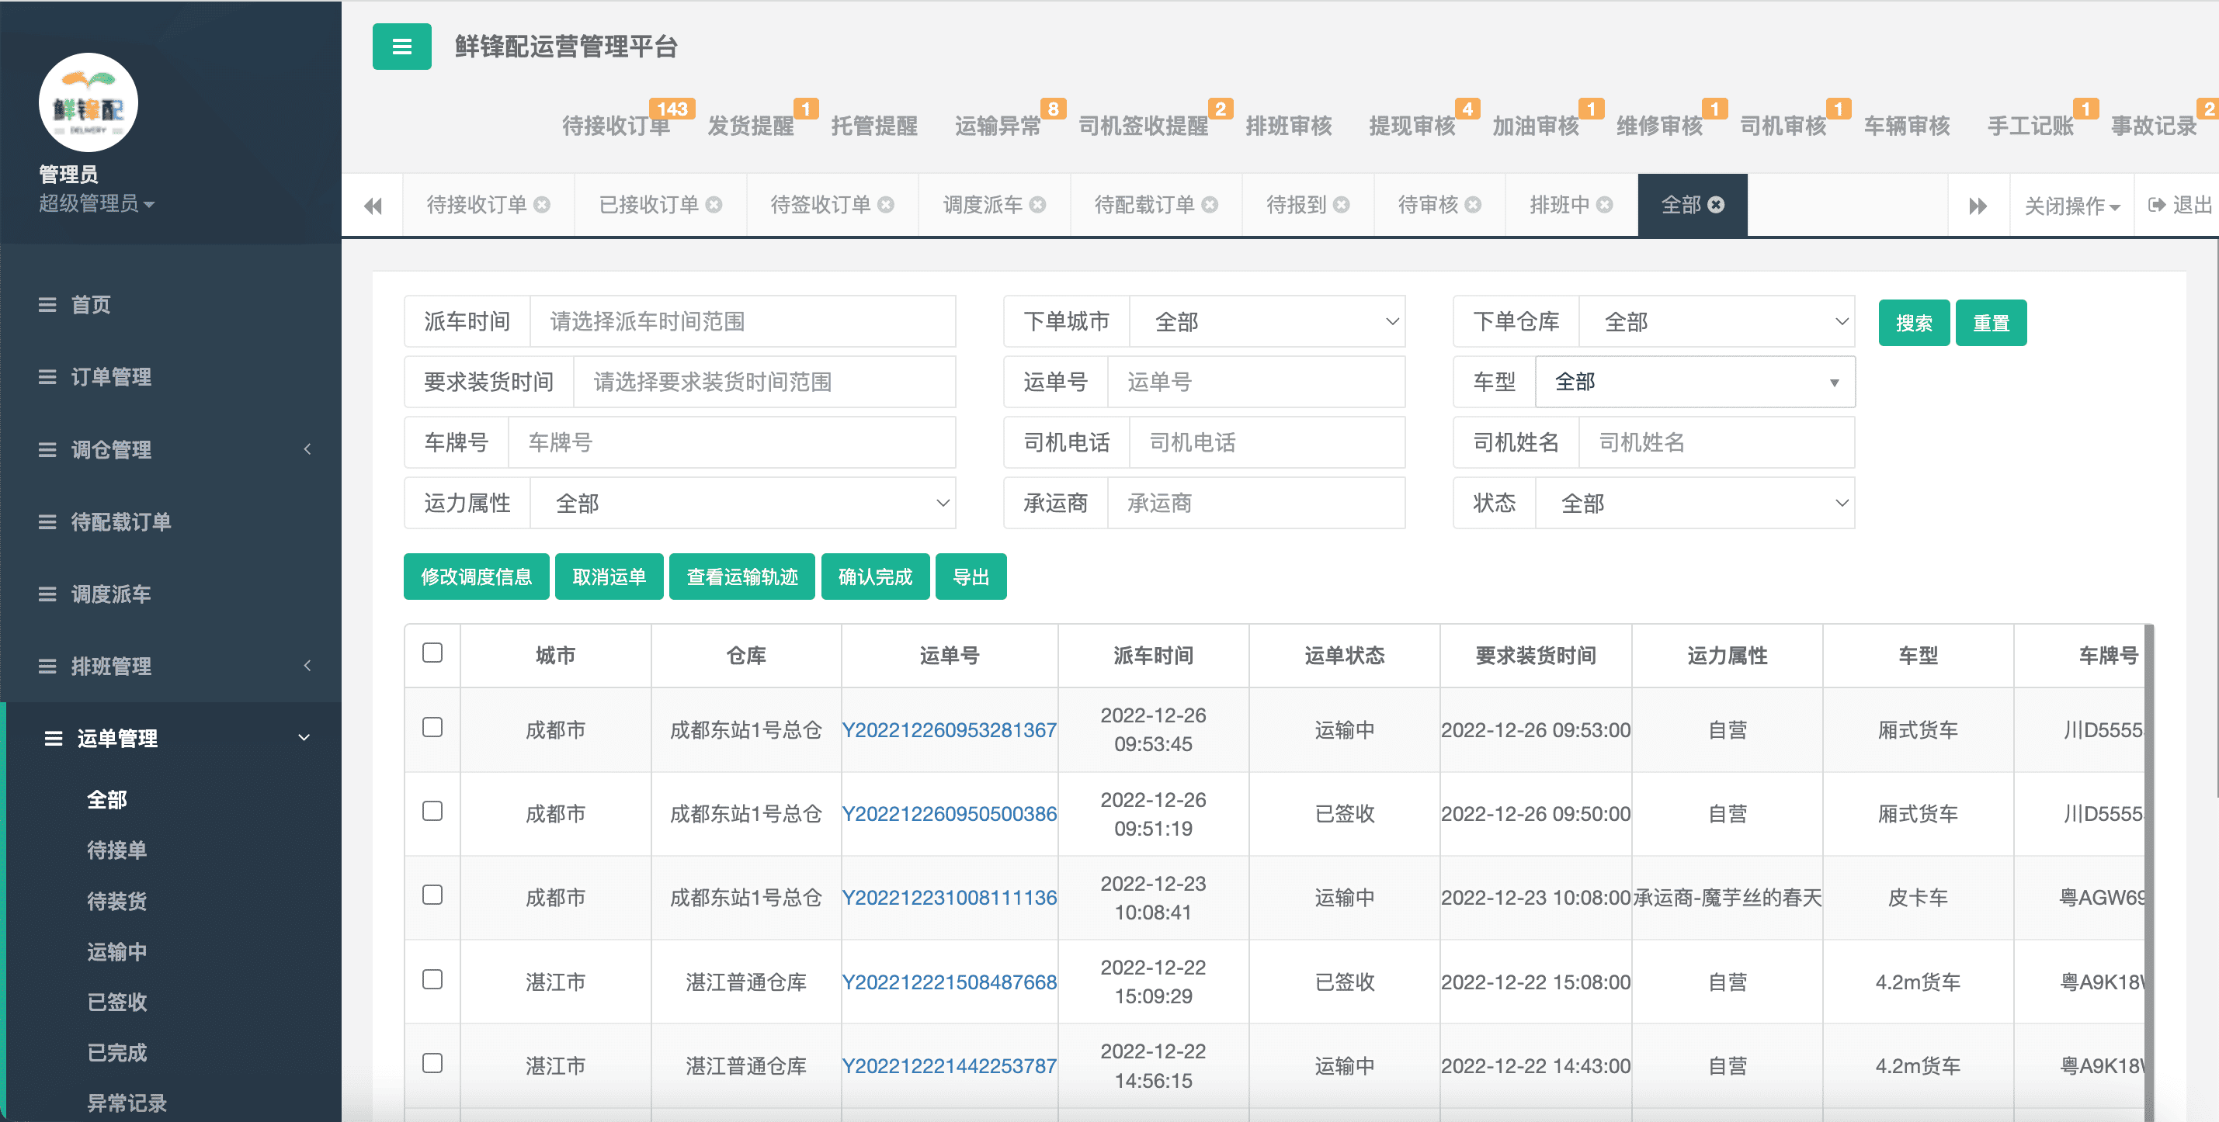Image resolution: width=2219 pixels, height=1122 pixels.
Task: Select 运输中 under 运单管理
Action: pos(117,951)
